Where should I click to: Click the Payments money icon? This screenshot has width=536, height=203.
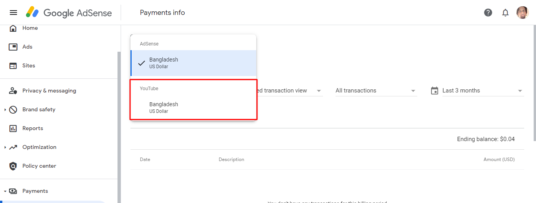click(x=13, y=191)
